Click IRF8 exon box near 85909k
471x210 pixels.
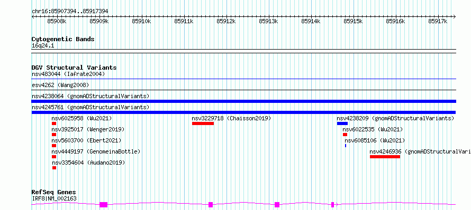[x=103, y=205]
